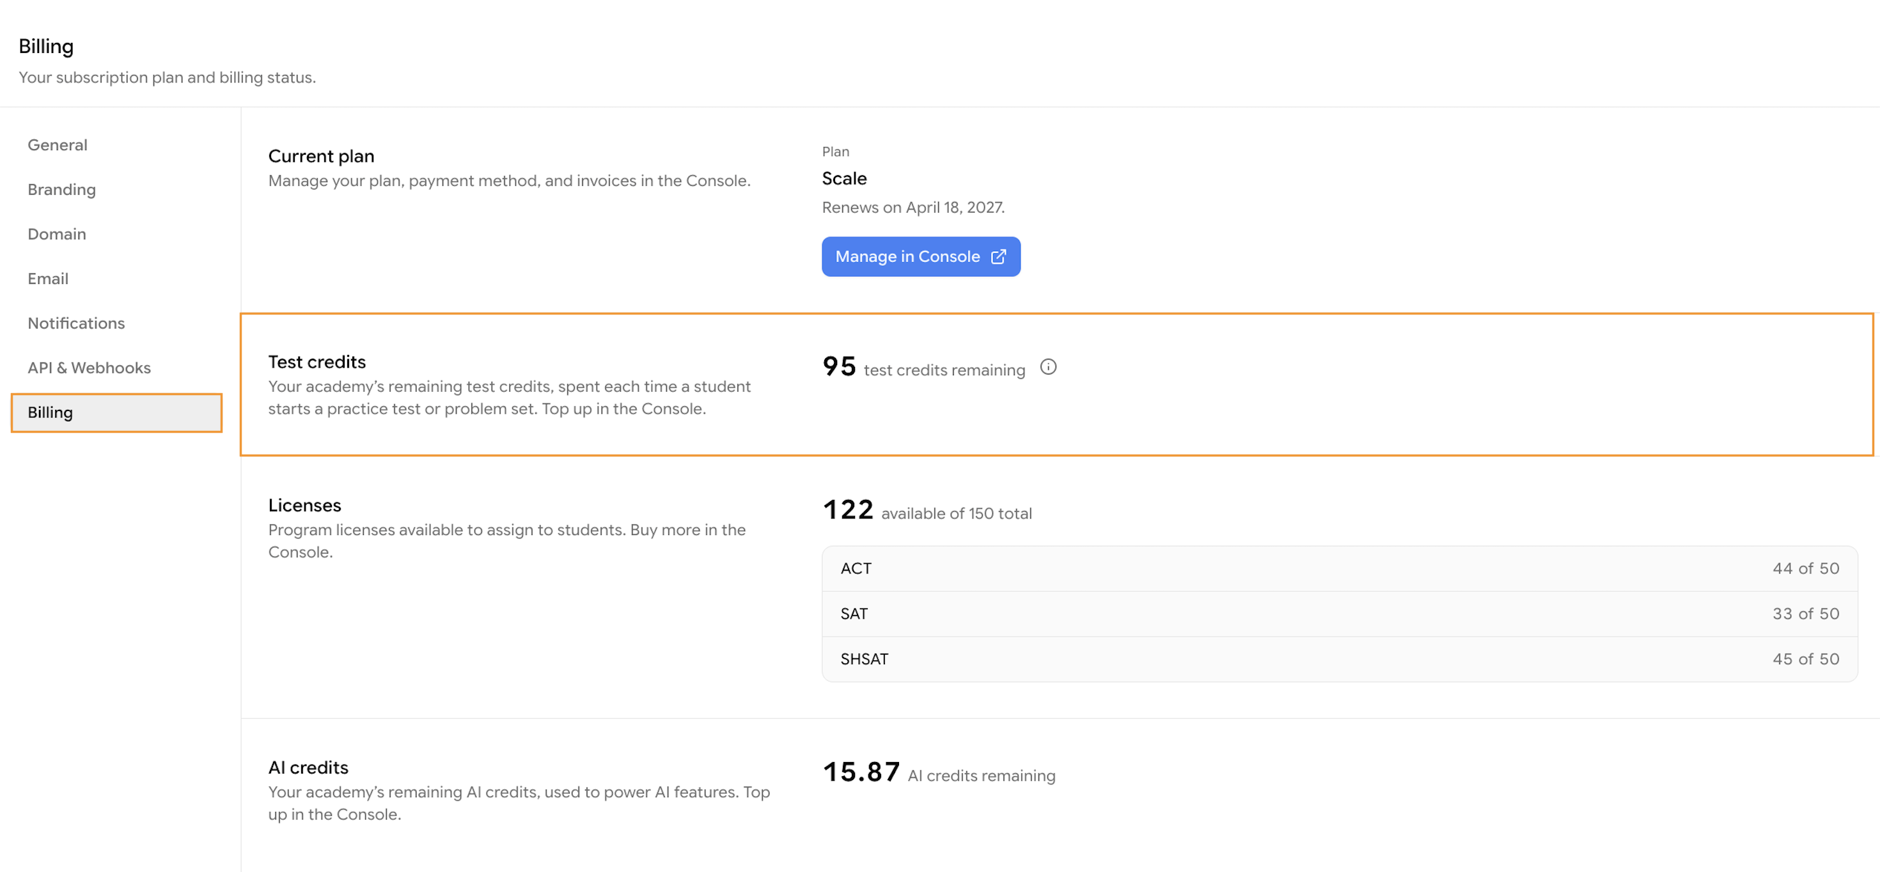
Task: Click 'test credits remaining' label
Action: coord(944,371)
